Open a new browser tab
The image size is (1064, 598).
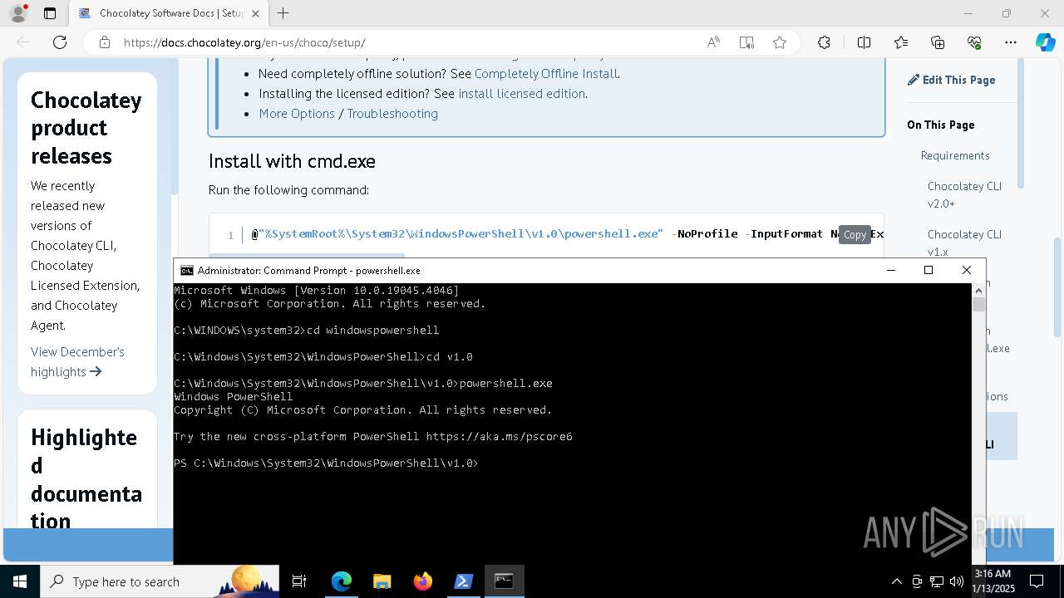(283, 13)
